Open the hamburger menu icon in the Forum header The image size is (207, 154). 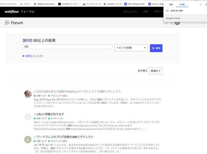(x=172, y=23)
